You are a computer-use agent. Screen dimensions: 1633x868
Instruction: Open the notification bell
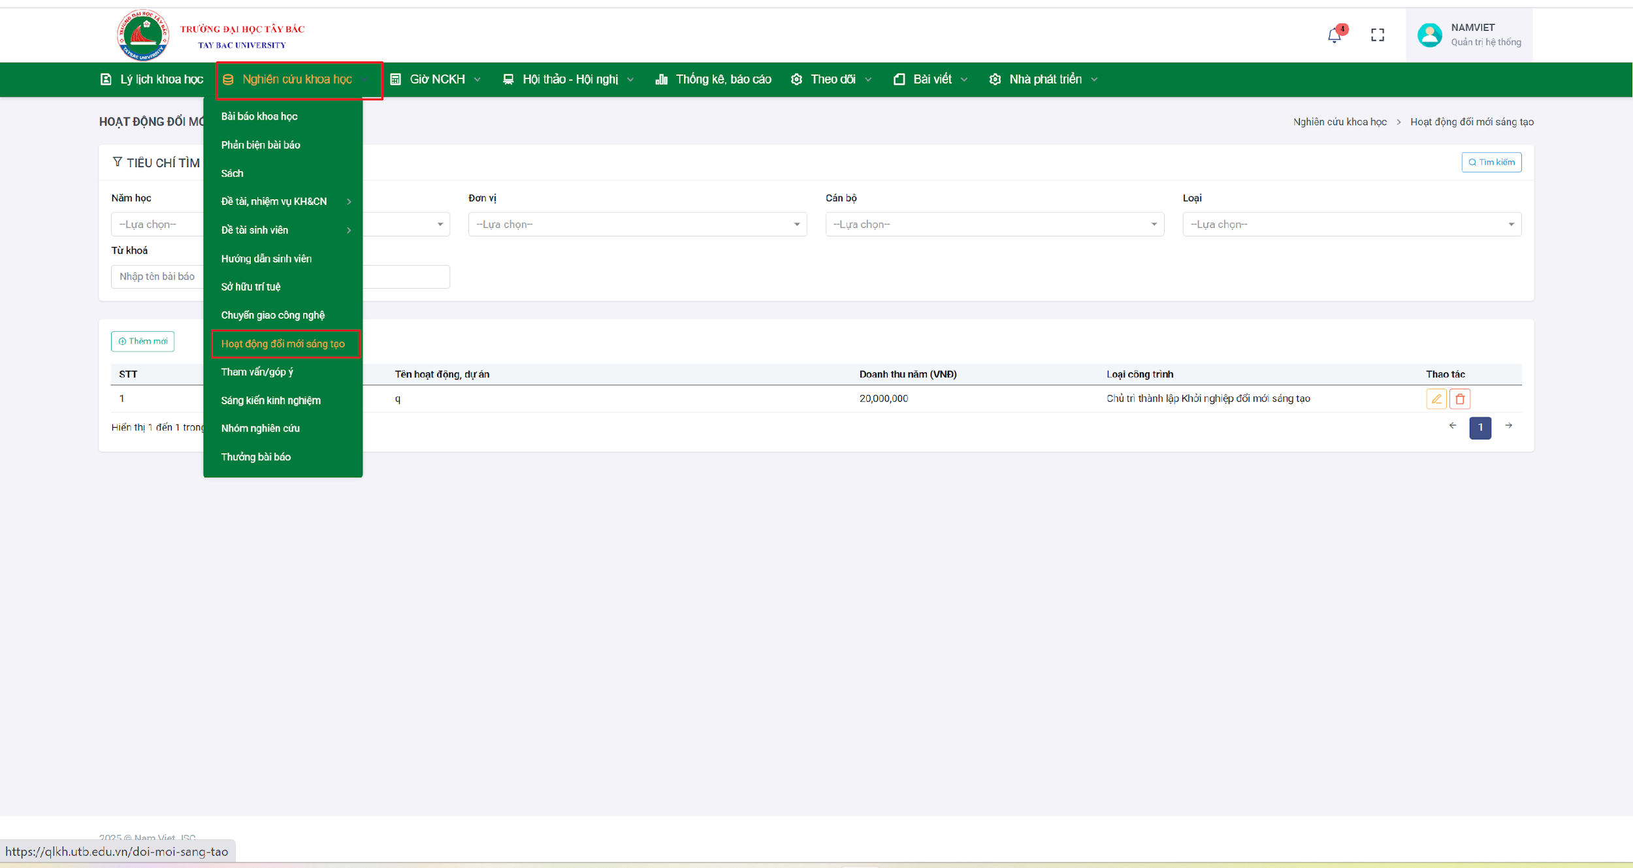click(x=1334, y=35)
